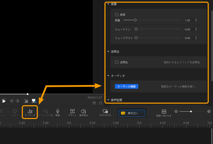Decrease フェードアウト value with down arrow
Viewport: 213px width, 144px height.
click(196, 39)
